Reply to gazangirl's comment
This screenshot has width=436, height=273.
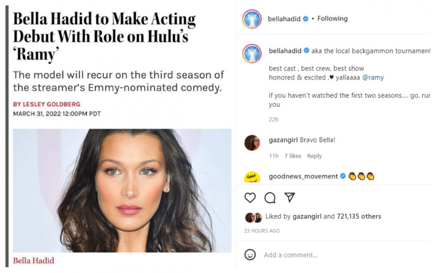click(x=314, y=156)
